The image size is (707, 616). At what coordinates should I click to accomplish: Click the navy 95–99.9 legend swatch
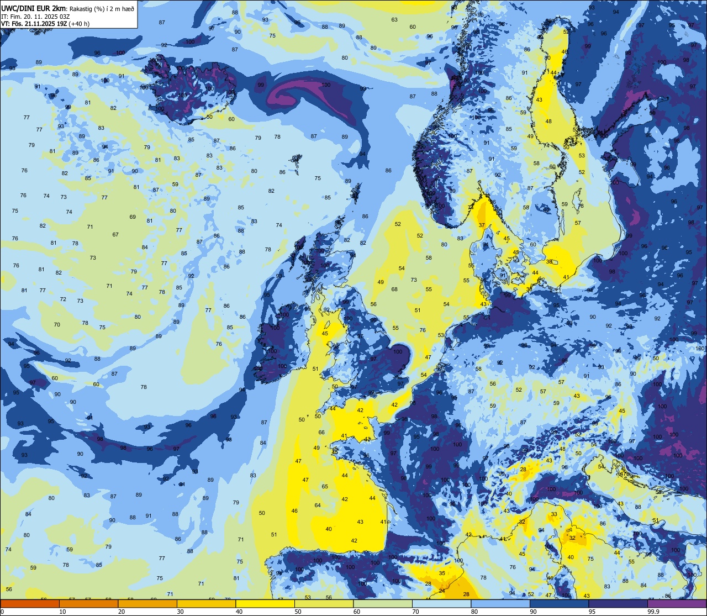point(618,604)
